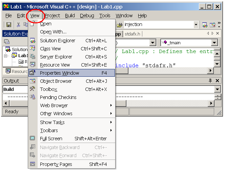Click the Solution Explorer icon in the View menu
Screen dimensions: 225x170
point(33,41)
